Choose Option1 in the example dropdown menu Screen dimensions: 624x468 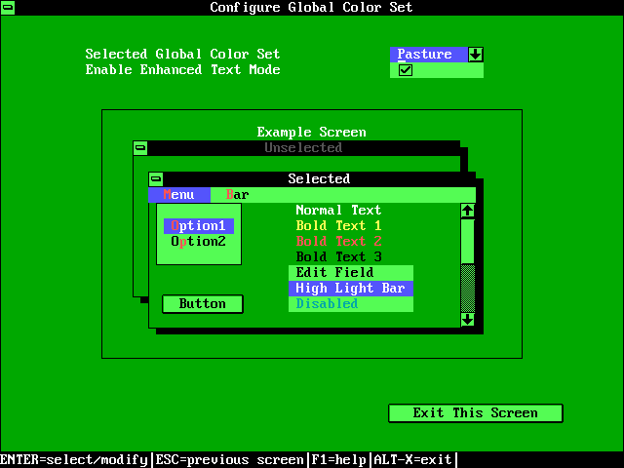(198, 226)
